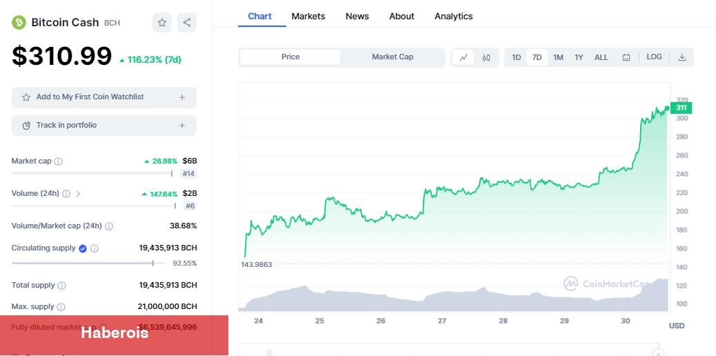Select the ALL time range
This screenshot has height=356, width=716.
(601, 57)
